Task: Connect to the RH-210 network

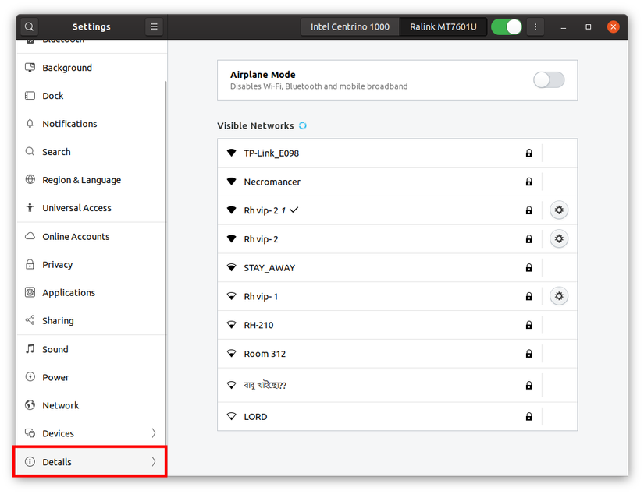Action: coord(397,325)
